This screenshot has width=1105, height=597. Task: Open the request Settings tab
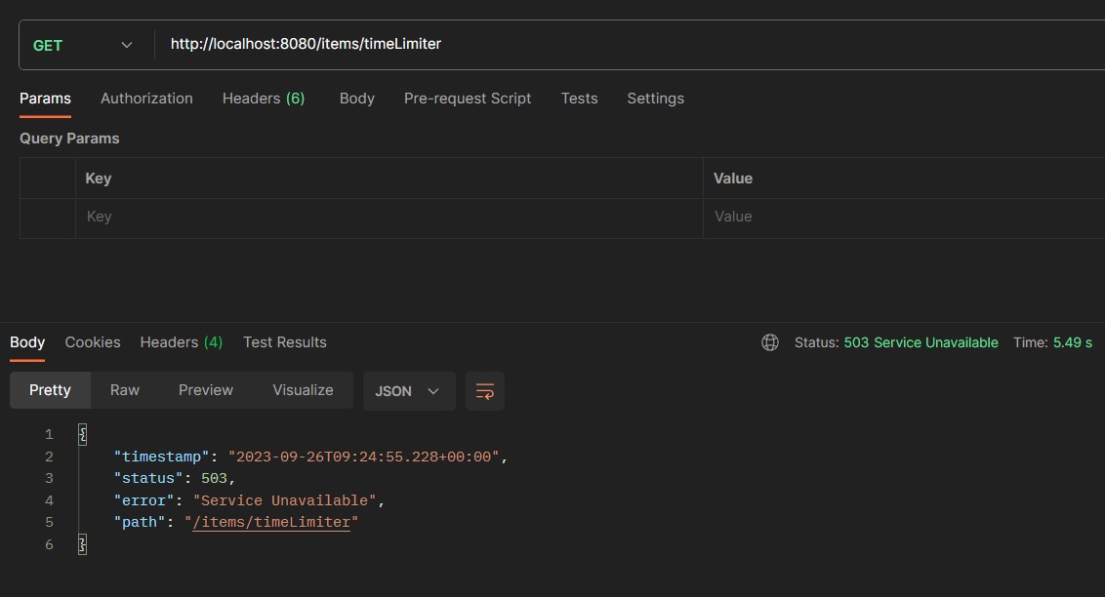pyautogui.click(x=655, y=99)
